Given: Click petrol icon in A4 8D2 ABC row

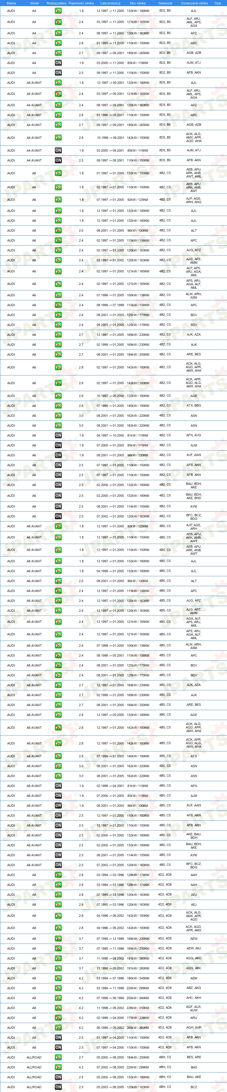Looking at the screenshot, I should [58, 43].
